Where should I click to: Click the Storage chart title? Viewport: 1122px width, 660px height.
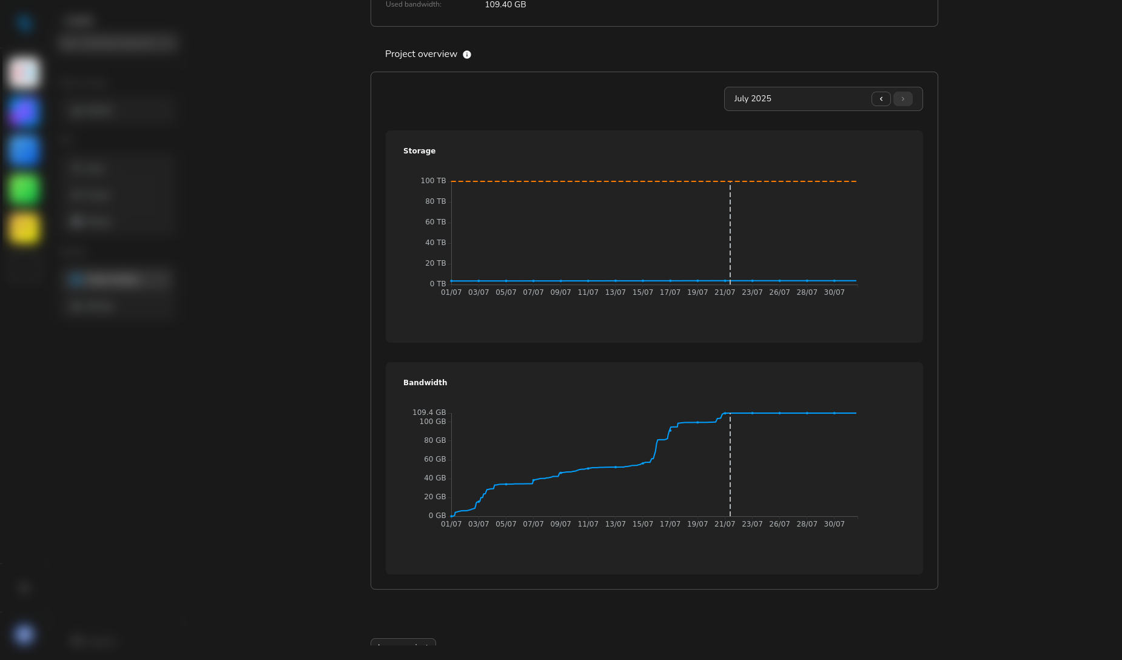click(x=419, y=151)
